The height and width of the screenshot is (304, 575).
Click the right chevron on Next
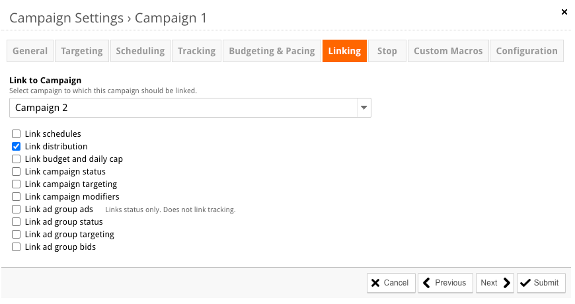point(507,283)
